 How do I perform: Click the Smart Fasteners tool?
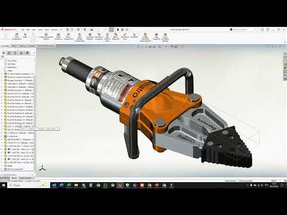pos(59,36)
